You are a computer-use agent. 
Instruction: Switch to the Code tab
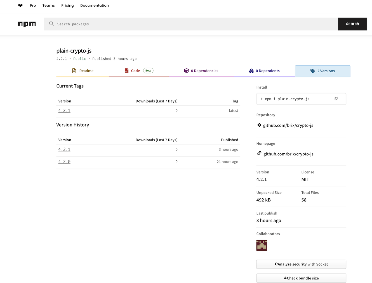click(x=139, y=71)
